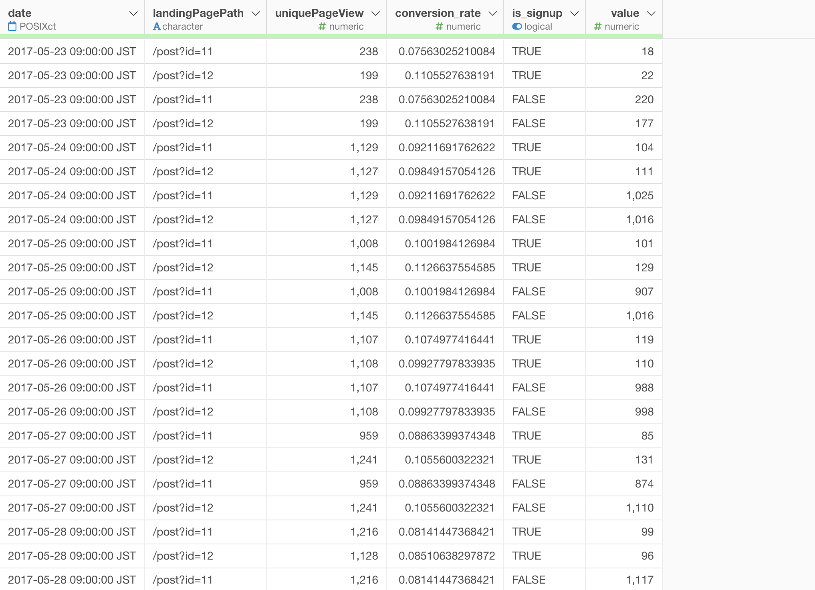Click the value cell 1,025

coord(624,196)
